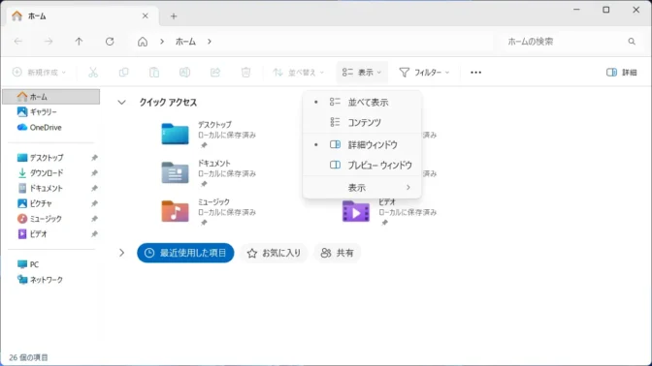Go forward with the right arrow

click(49, 42)
